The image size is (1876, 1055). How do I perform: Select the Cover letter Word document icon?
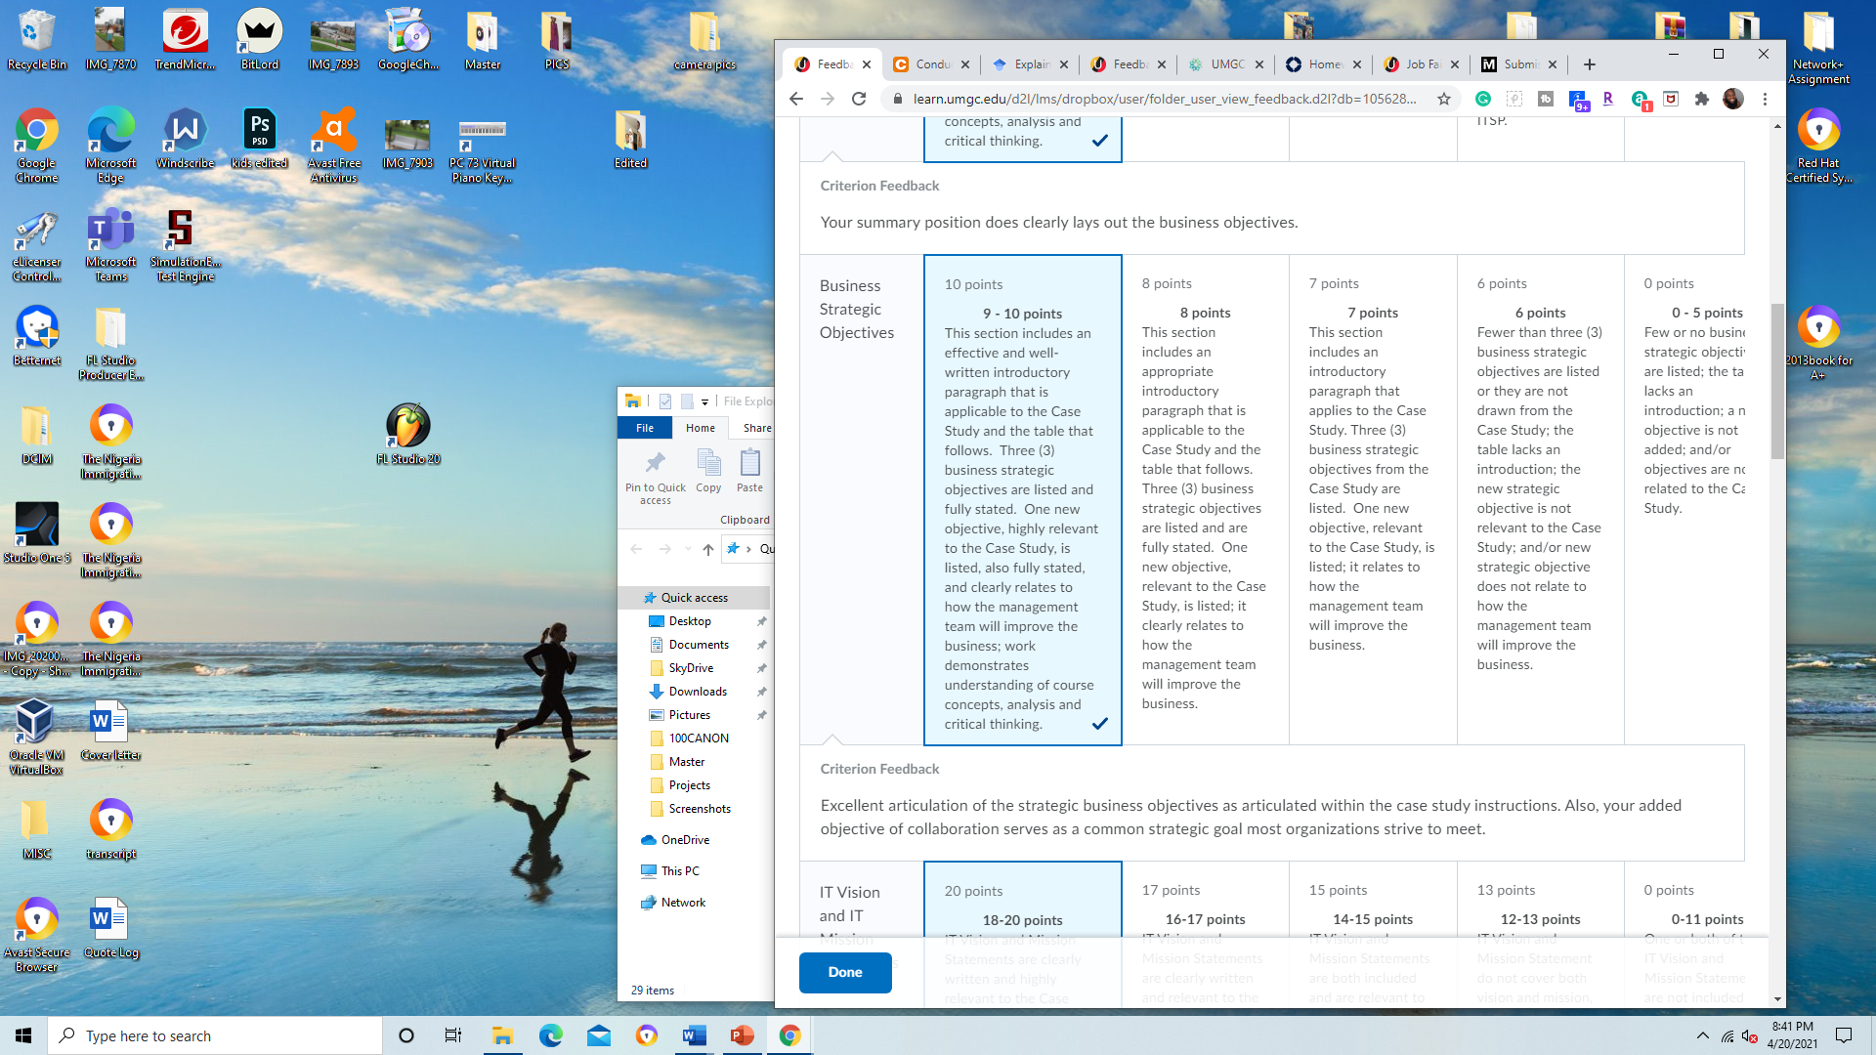[110, 731]
